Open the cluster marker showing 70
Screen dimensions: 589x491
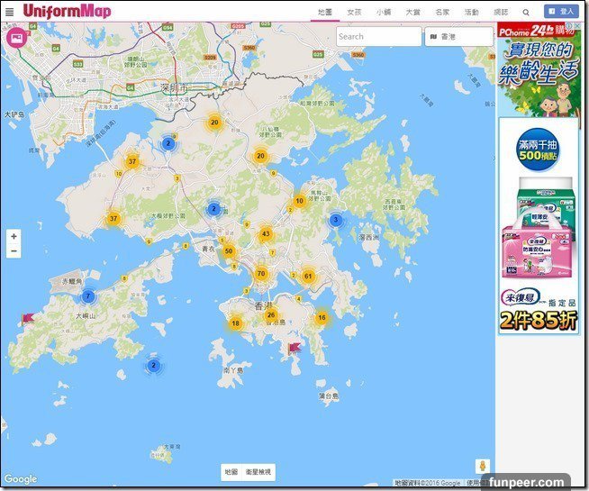pos(261,274)
